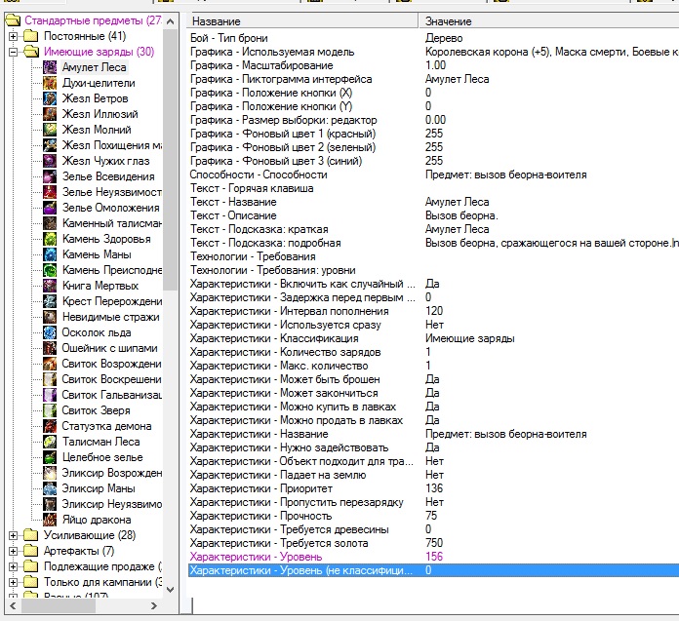Click the Усиливающие folder icon
679x621 pixels.
(31, 535)
